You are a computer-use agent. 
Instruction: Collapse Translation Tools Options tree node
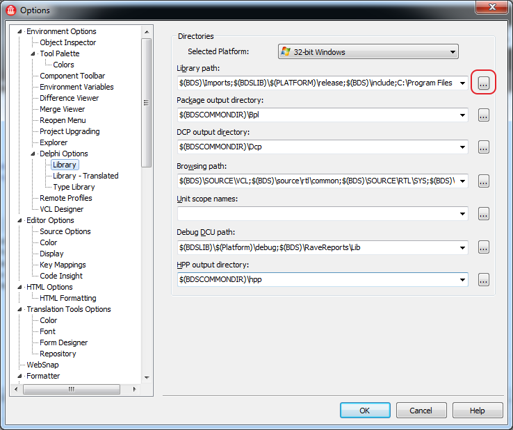pyautogui.click(x=19, y=309)
